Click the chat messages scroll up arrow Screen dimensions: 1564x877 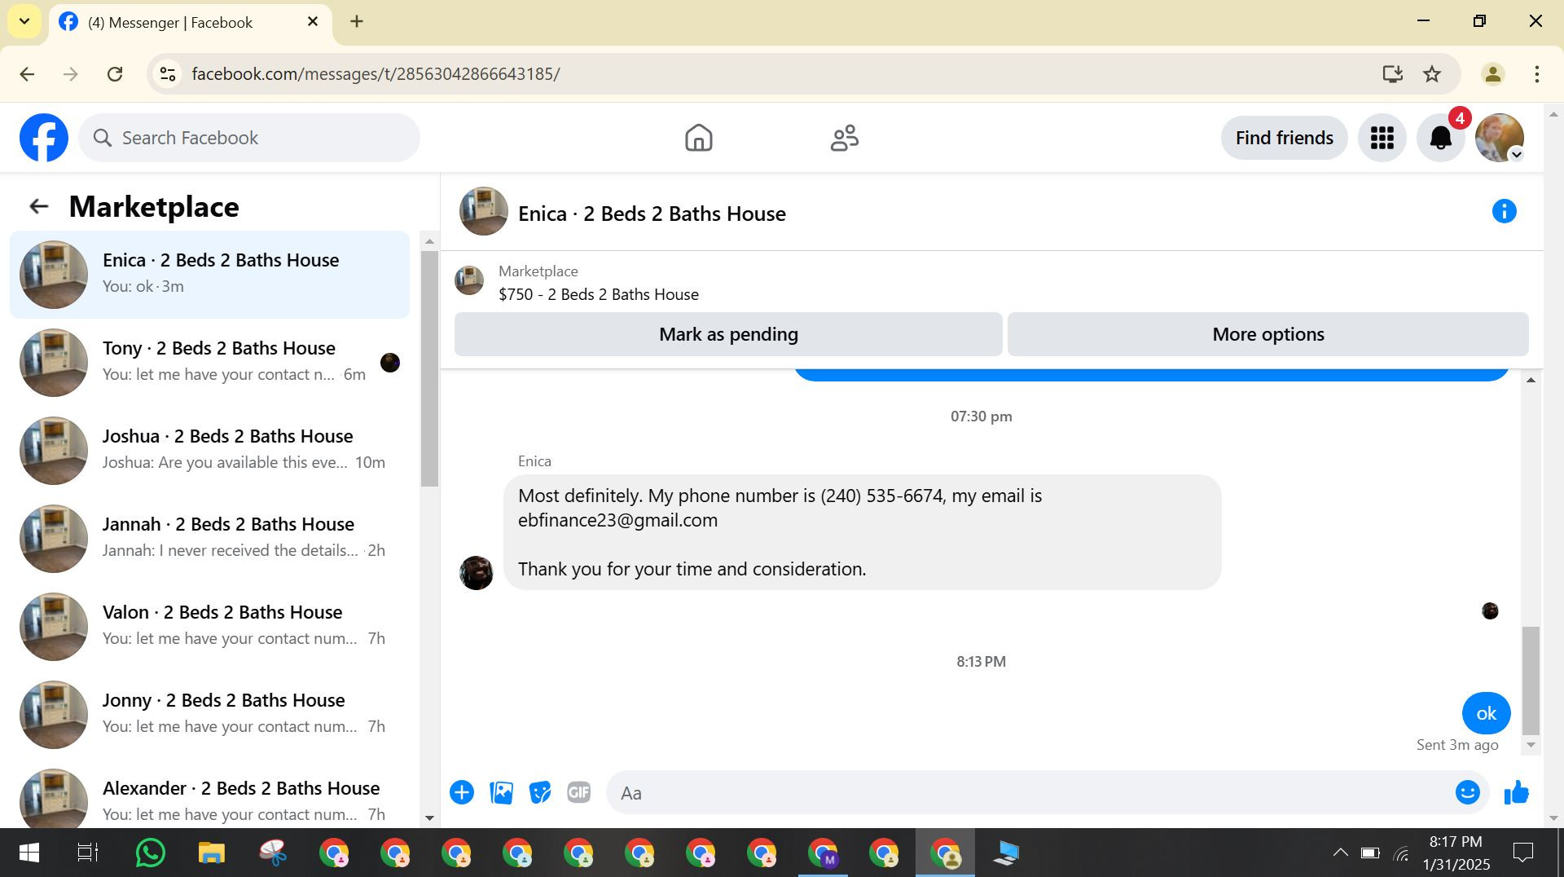1531,381
